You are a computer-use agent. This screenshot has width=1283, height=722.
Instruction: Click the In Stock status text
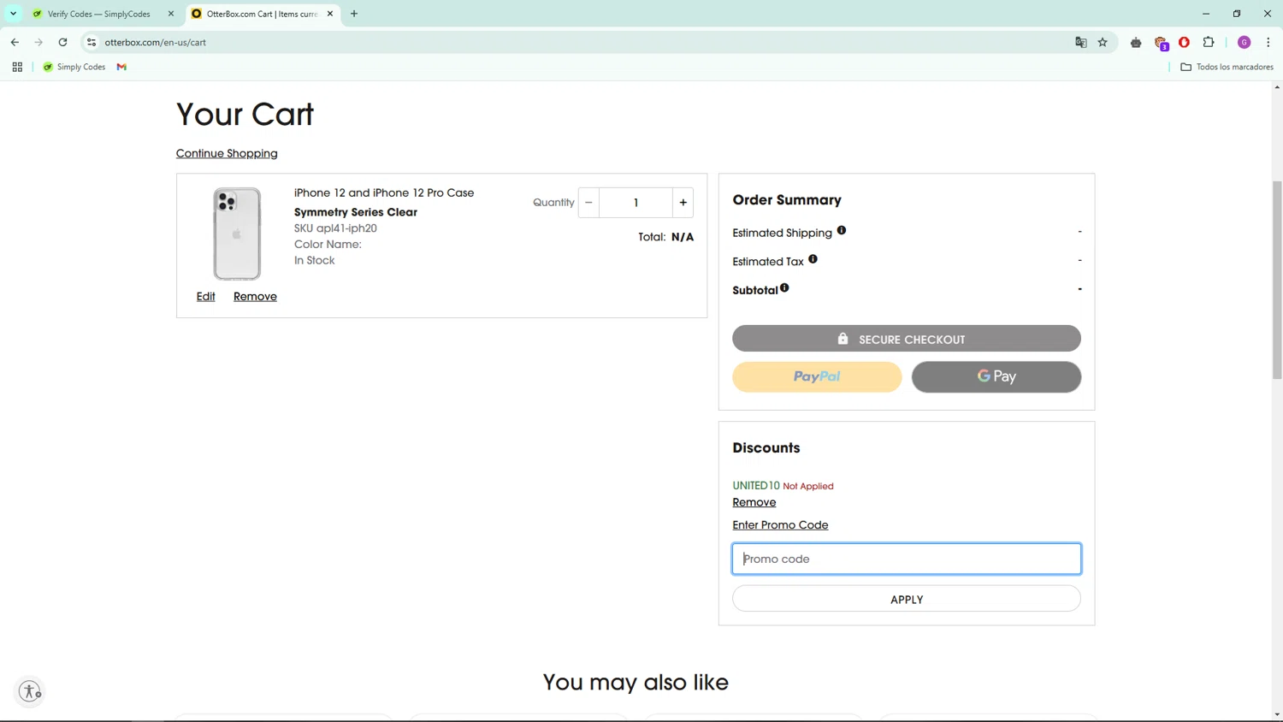tap(314, 260)
